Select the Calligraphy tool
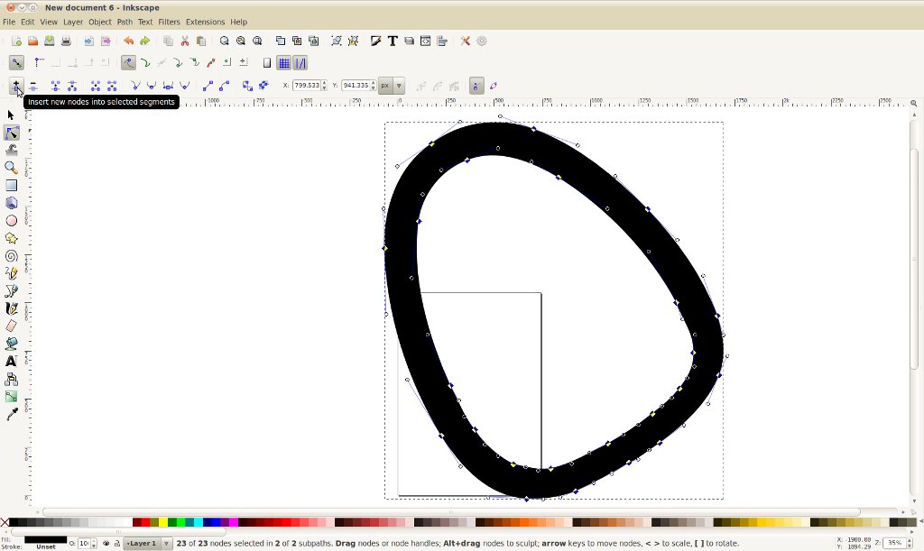 (x=11, y=308)
